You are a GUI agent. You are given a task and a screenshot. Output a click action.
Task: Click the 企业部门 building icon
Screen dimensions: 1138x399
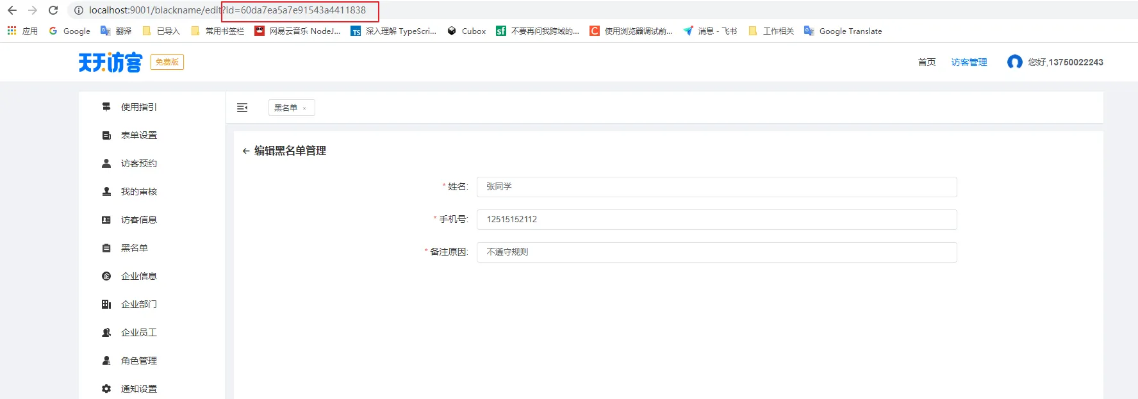(x=106, y=304)
